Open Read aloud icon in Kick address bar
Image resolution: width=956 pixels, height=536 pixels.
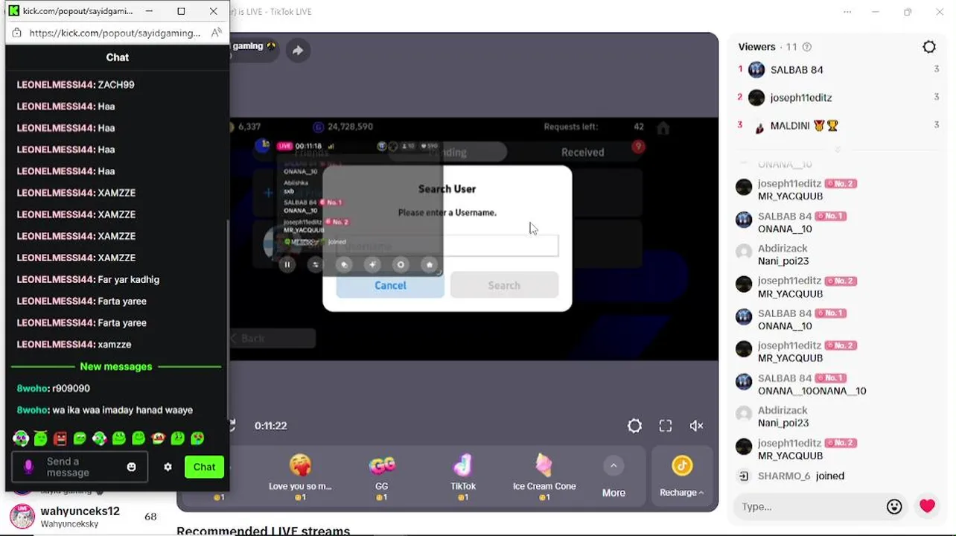click(216, 33)
